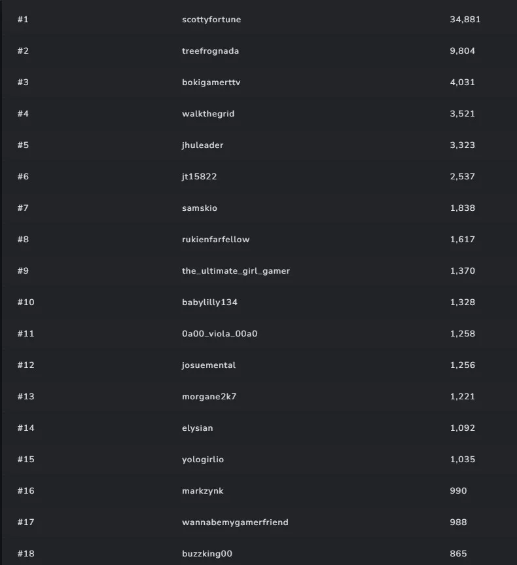The height and width of the screenshot is (565, 517).
Task: Click the 0a00_viola_00a0 username
Action: [220, 334]
